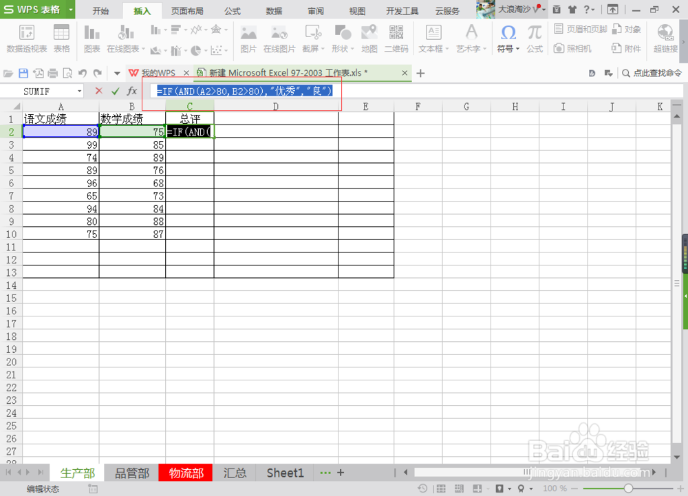Open 在线图片 online pictures
Image resolution: width=688 pixels, height=496 pixels.
(279, 38)
